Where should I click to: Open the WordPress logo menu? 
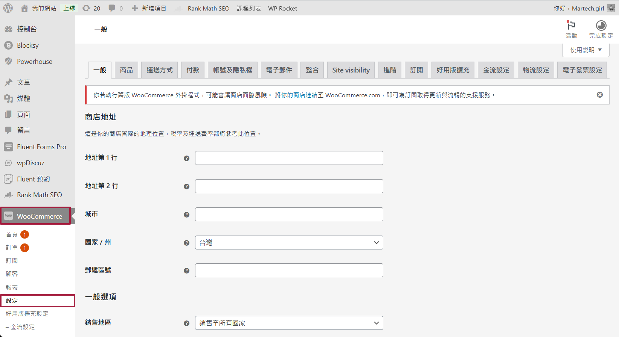coord(8,8)
